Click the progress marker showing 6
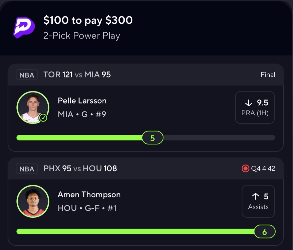 [x=265, y=232]
